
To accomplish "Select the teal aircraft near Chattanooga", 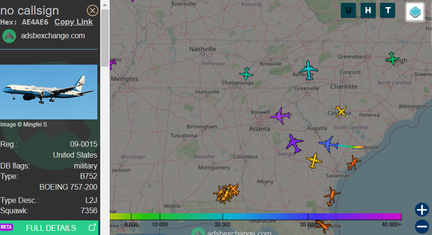I will click(246, 74).
